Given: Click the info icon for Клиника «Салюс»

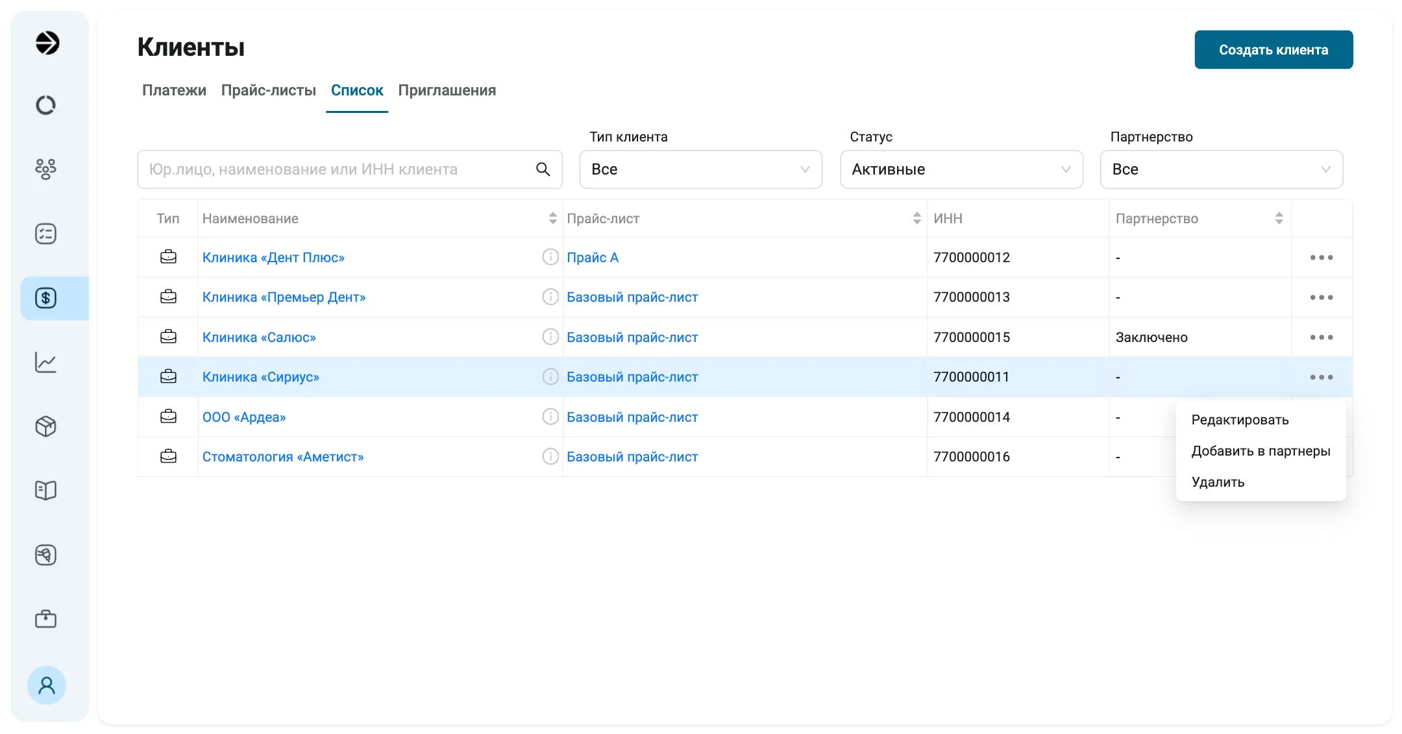Looking at the screenshot, I should point(550,337).
